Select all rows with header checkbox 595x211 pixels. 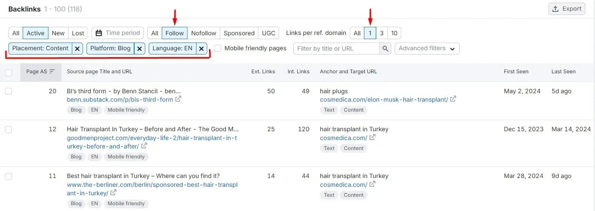pos(8,73)
